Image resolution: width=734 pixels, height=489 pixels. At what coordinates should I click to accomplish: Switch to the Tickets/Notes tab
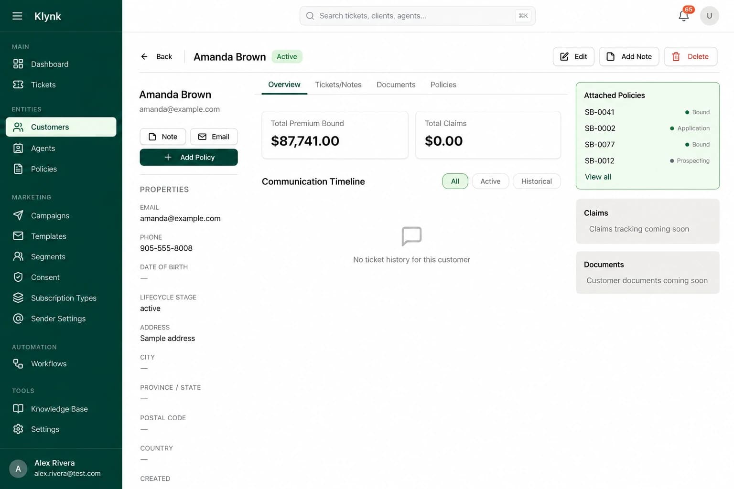(338, 85)
